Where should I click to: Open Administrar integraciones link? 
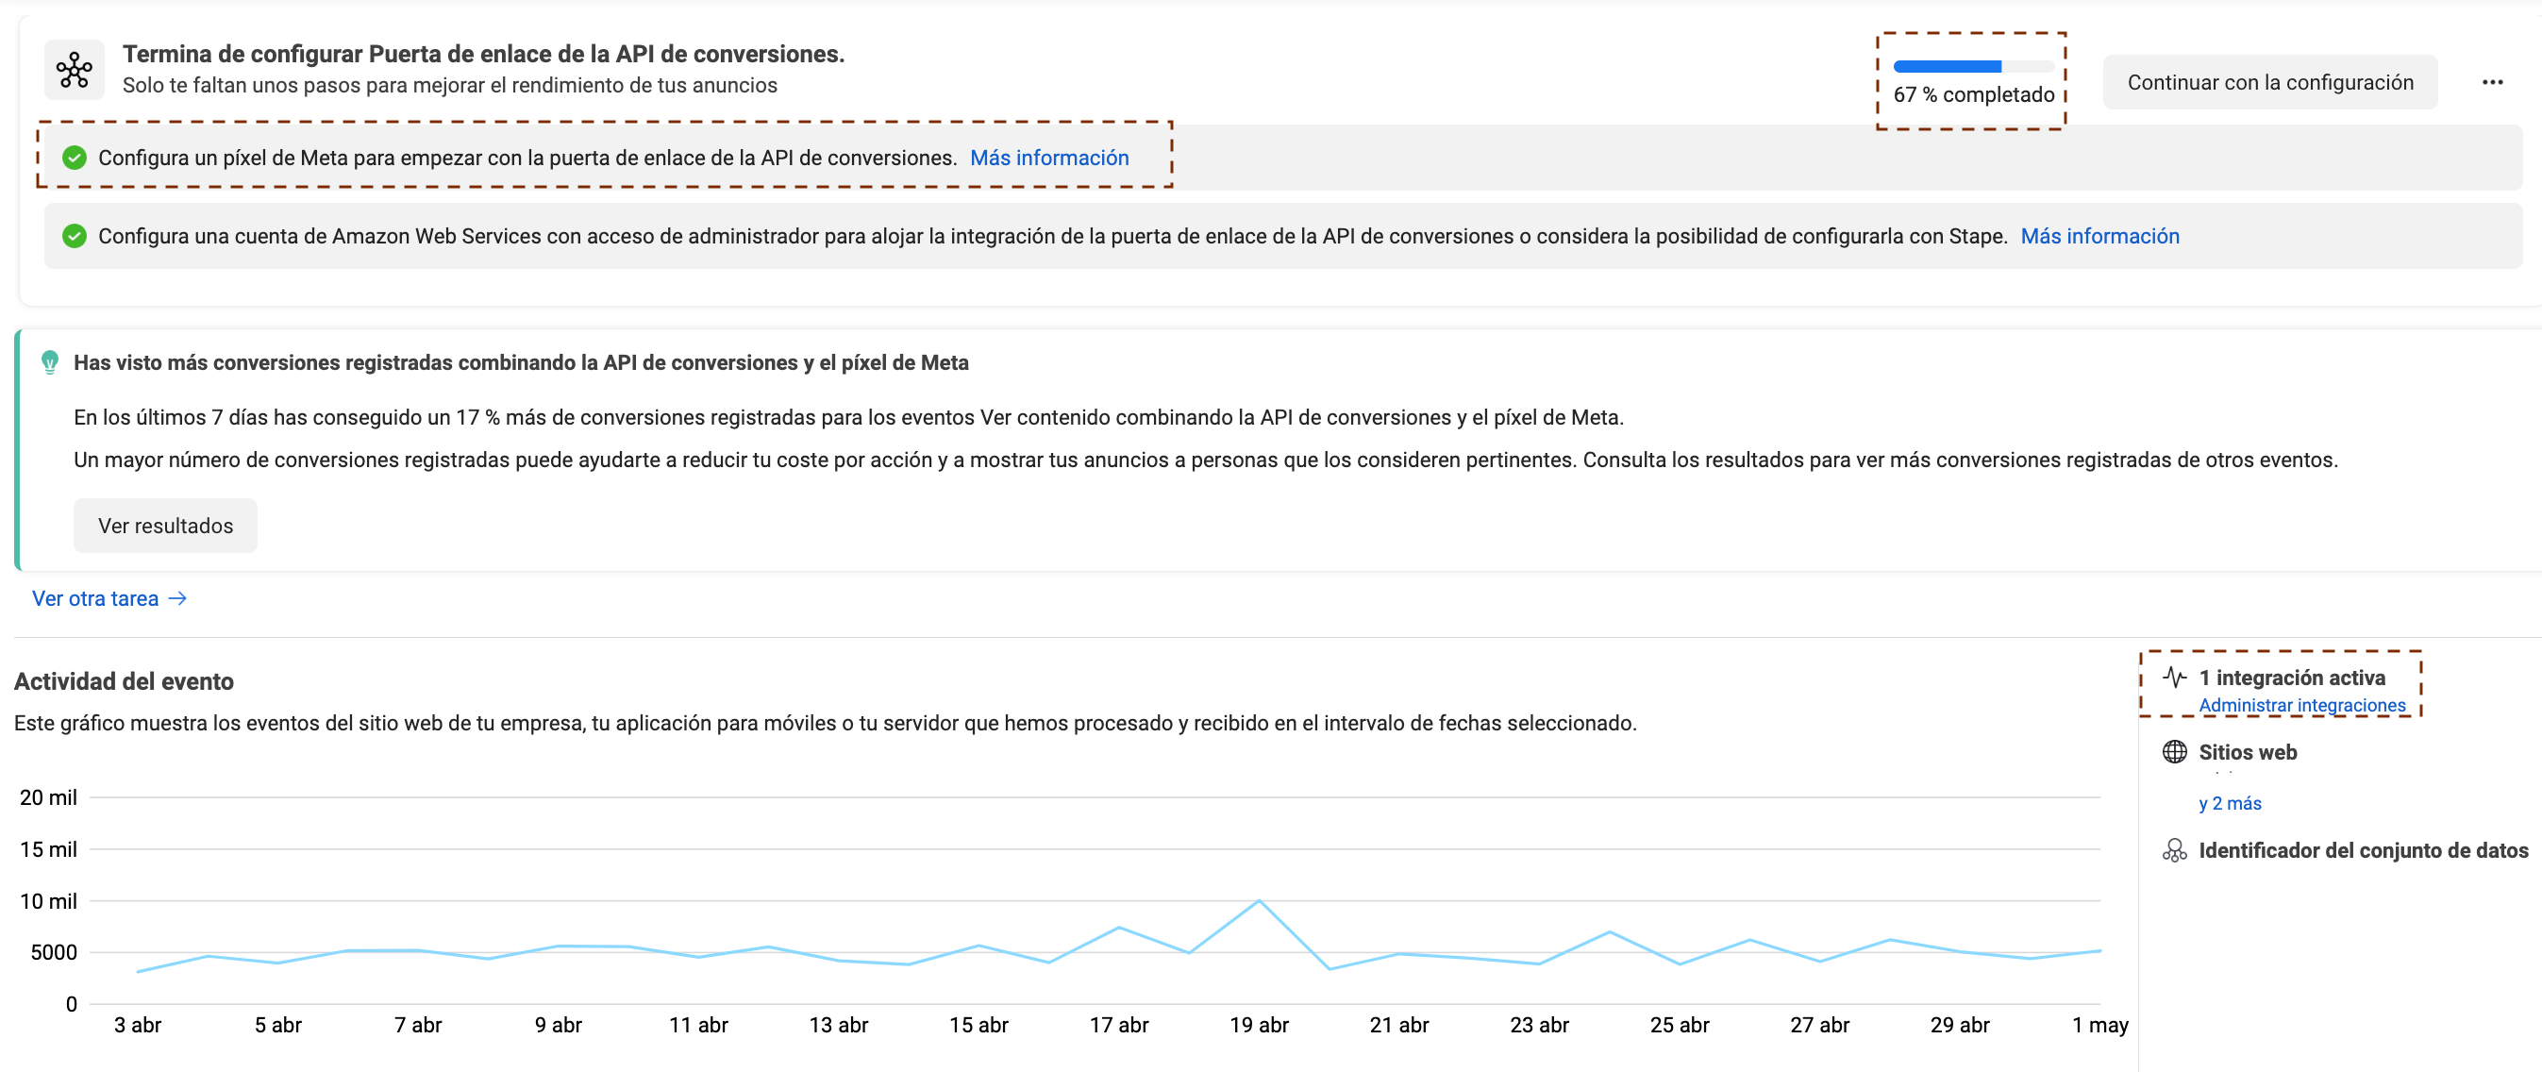pyautogui.click(x=2301, y=705)
